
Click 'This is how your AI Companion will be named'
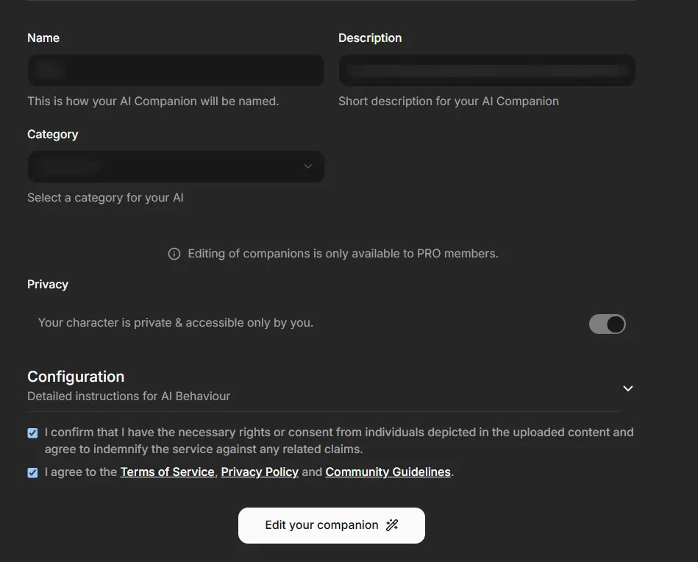click(x=153, y=101)
